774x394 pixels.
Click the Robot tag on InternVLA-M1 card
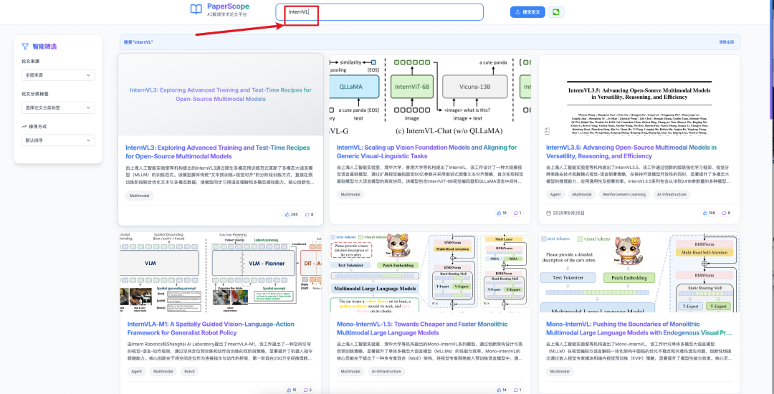point(189,371)
